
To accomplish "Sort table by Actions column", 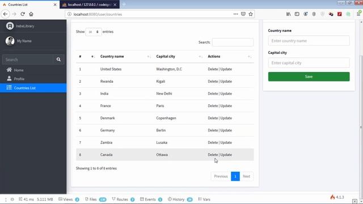I will (x=229, y=57).
